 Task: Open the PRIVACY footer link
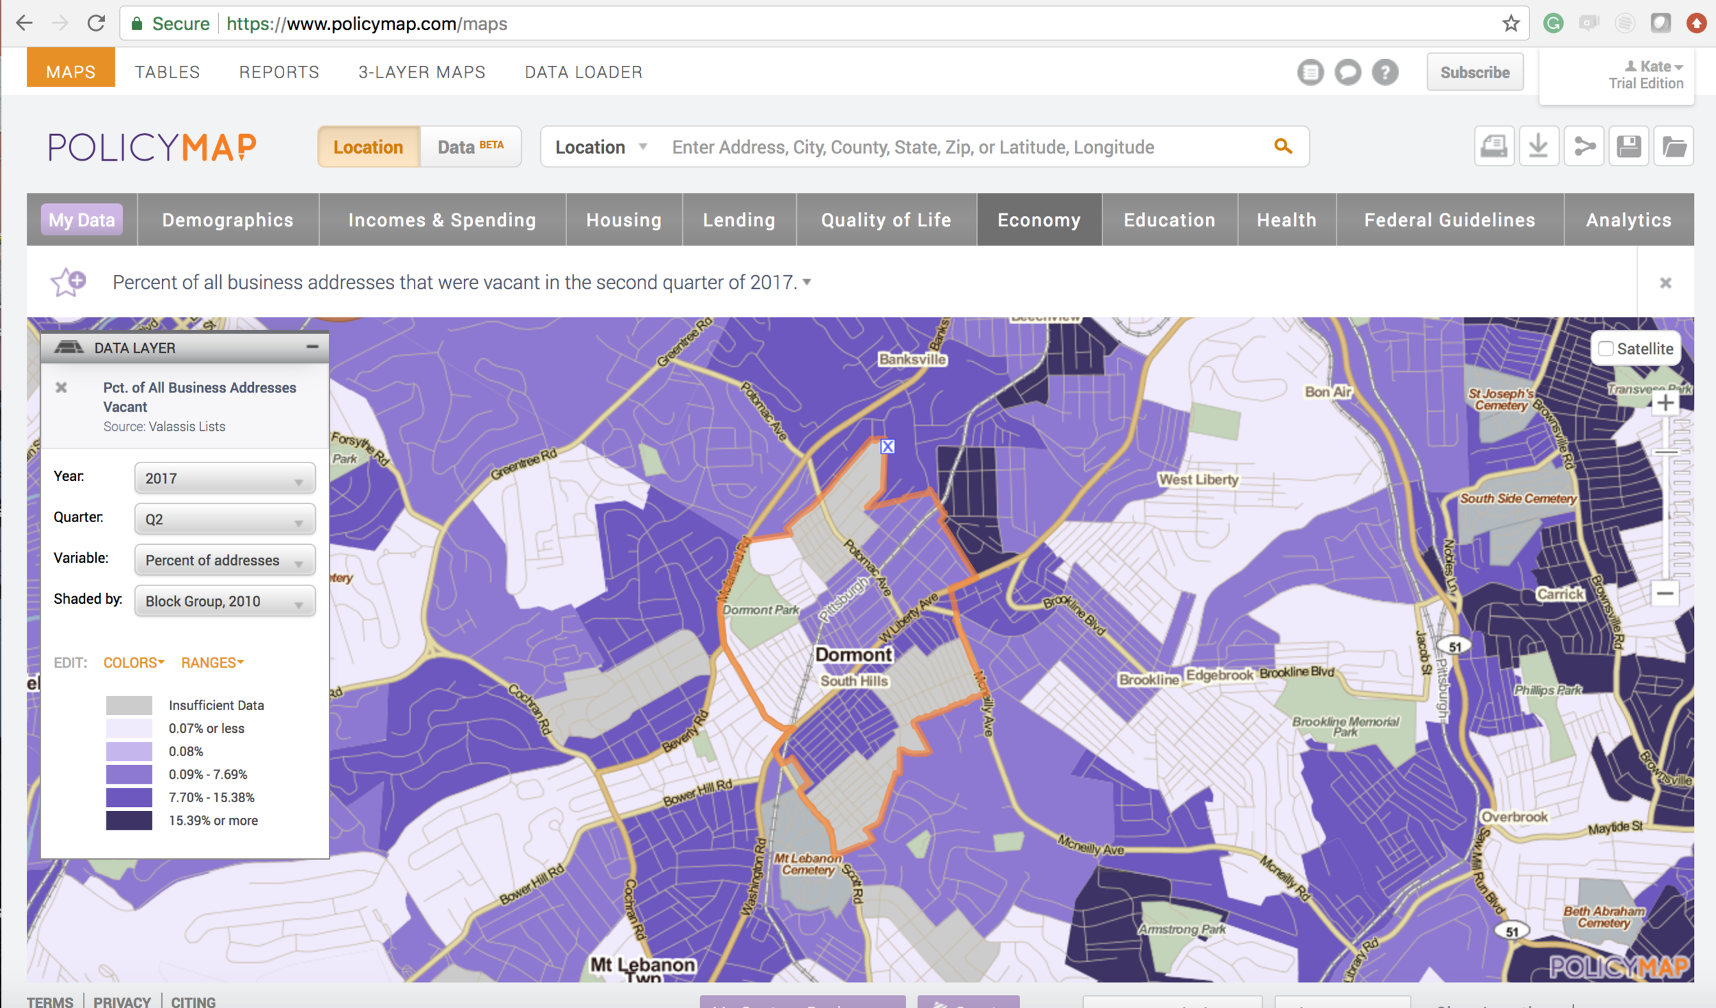click(122, 1001)
